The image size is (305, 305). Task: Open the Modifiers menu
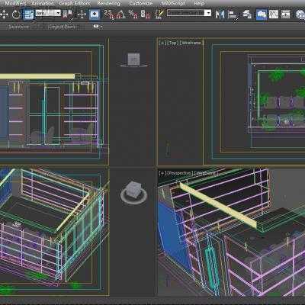15,3
